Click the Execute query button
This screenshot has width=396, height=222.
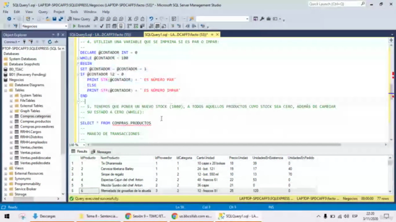[81, 26]
